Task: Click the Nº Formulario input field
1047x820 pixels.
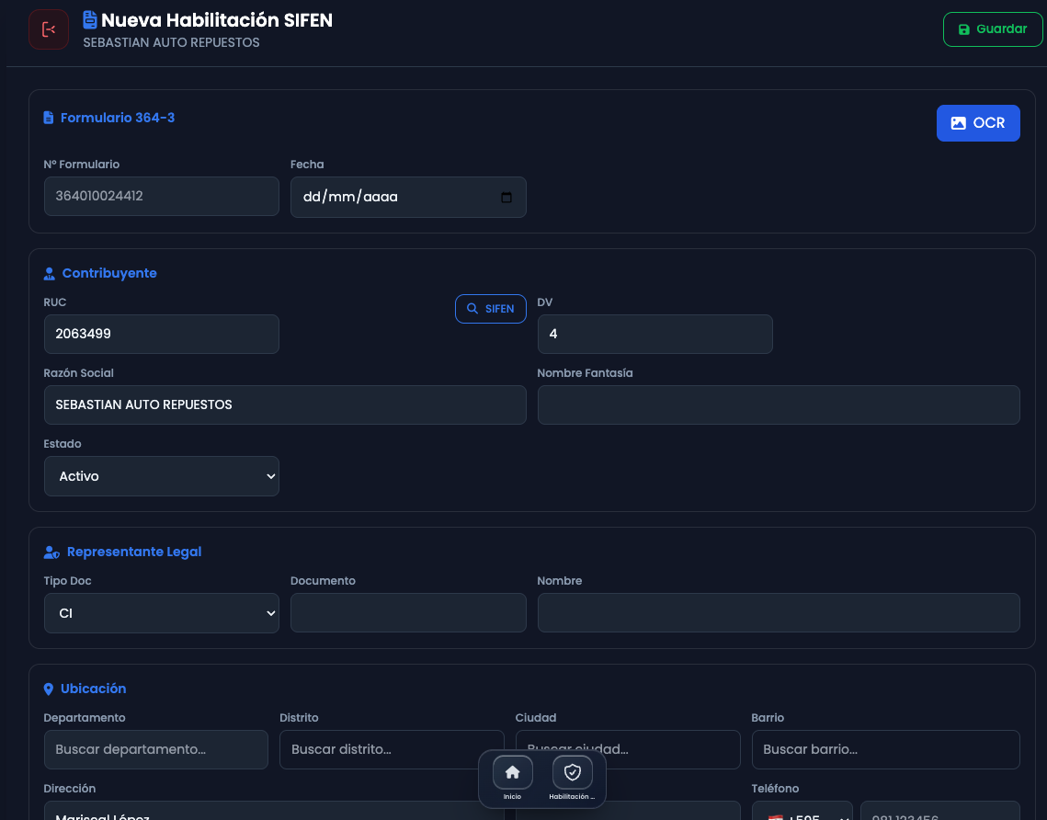Action: [x=162, y=197]
